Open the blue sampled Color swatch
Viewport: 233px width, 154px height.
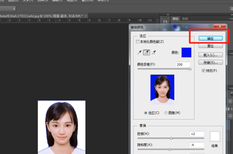point(186,52)
